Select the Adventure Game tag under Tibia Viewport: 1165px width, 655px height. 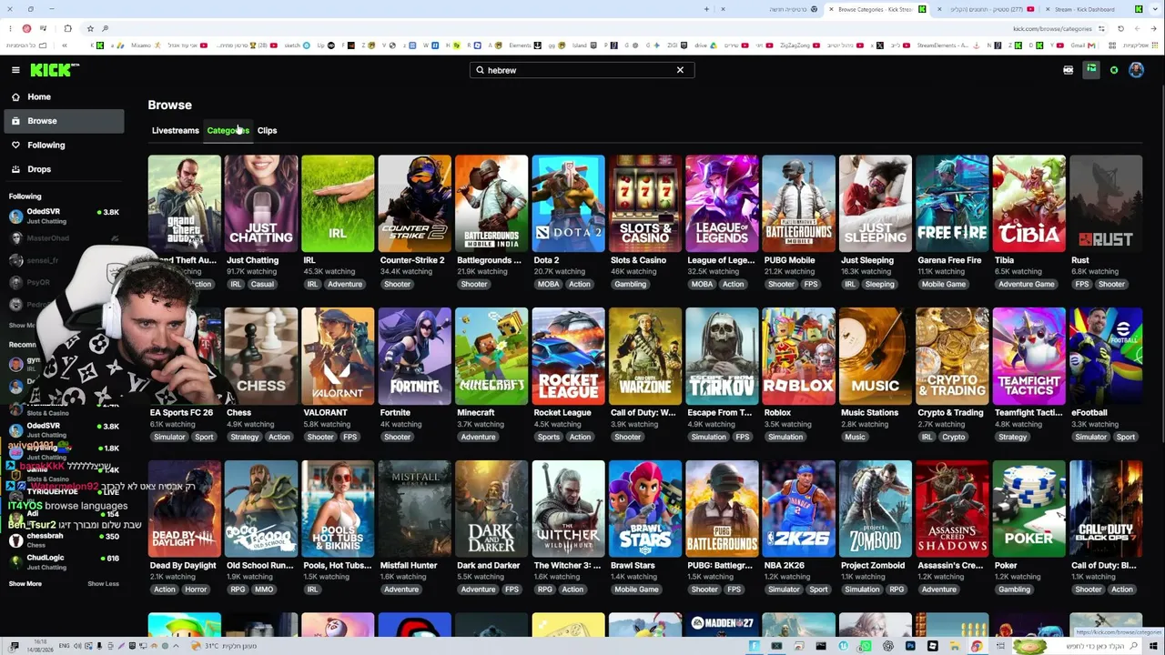tap(1026, 284)
